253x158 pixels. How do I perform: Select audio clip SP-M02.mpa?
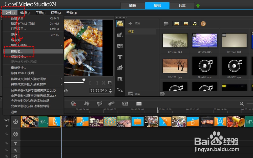[234, 66]
